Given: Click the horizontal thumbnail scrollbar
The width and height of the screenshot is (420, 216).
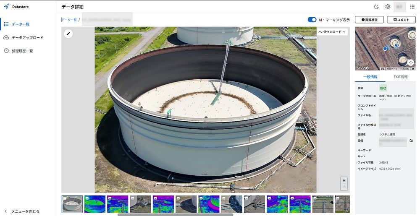Looking at the screenshot, I should click(175, 215).
